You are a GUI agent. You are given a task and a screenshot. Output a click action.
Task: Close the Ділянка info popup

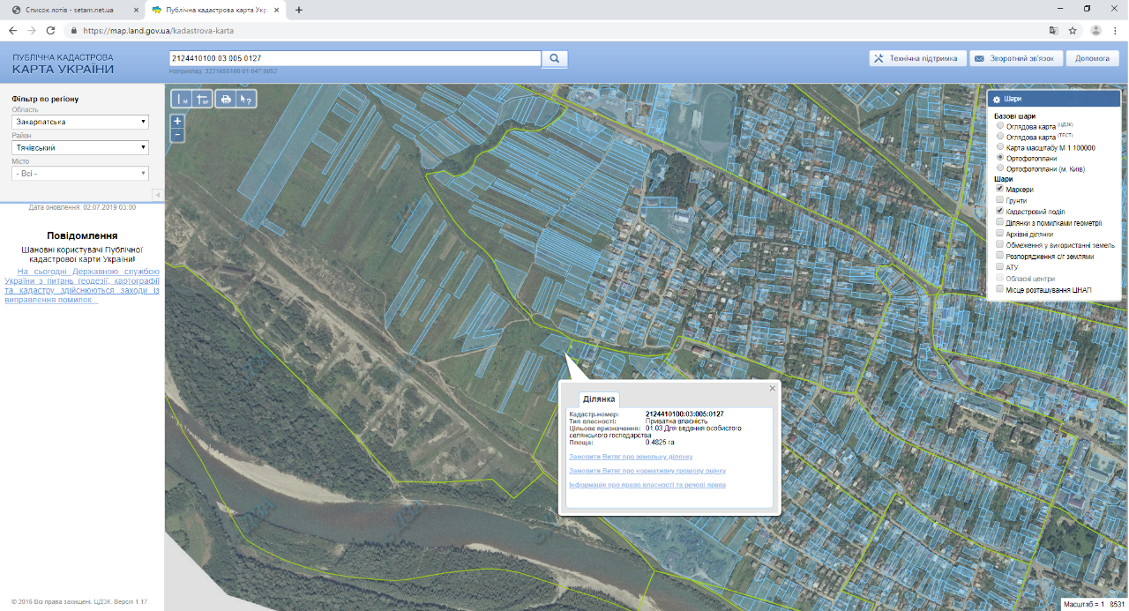coord(773,388)
